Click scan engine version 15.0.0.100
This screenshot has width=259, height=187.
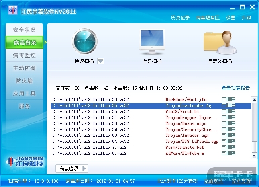click(46, 181)
